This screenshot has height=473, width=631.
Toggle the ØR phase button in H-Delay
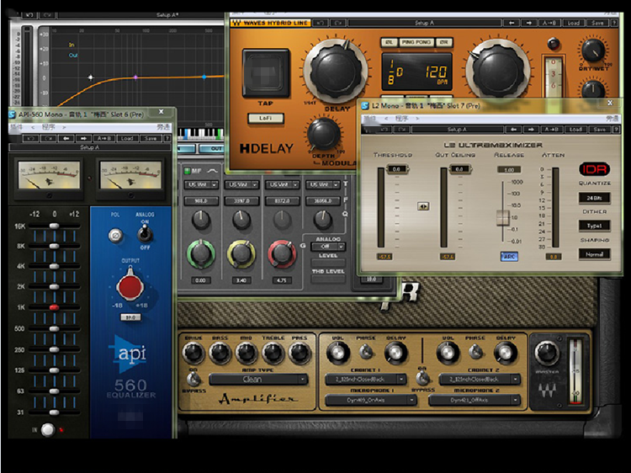pyautogui.click(x=444, y=42)
